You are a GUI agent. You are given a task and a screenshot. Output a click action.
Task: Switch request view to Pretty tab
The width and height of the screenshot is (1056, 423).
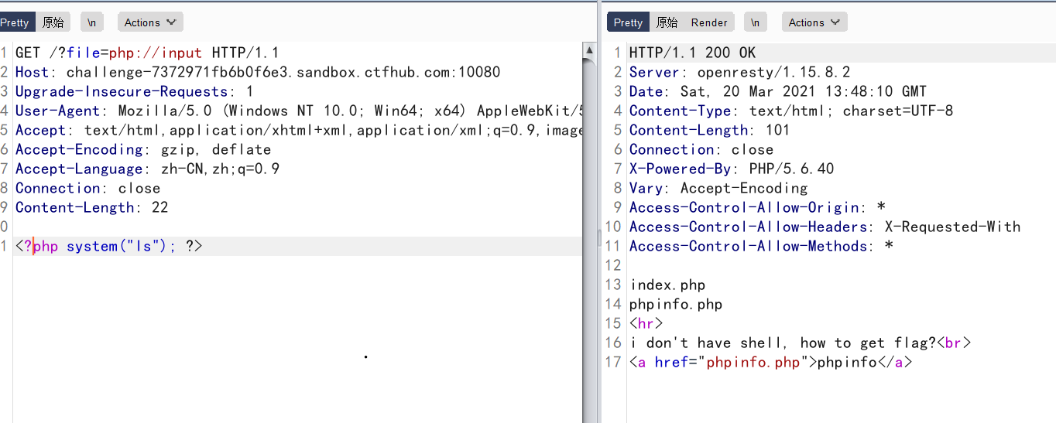pos(15,22)
